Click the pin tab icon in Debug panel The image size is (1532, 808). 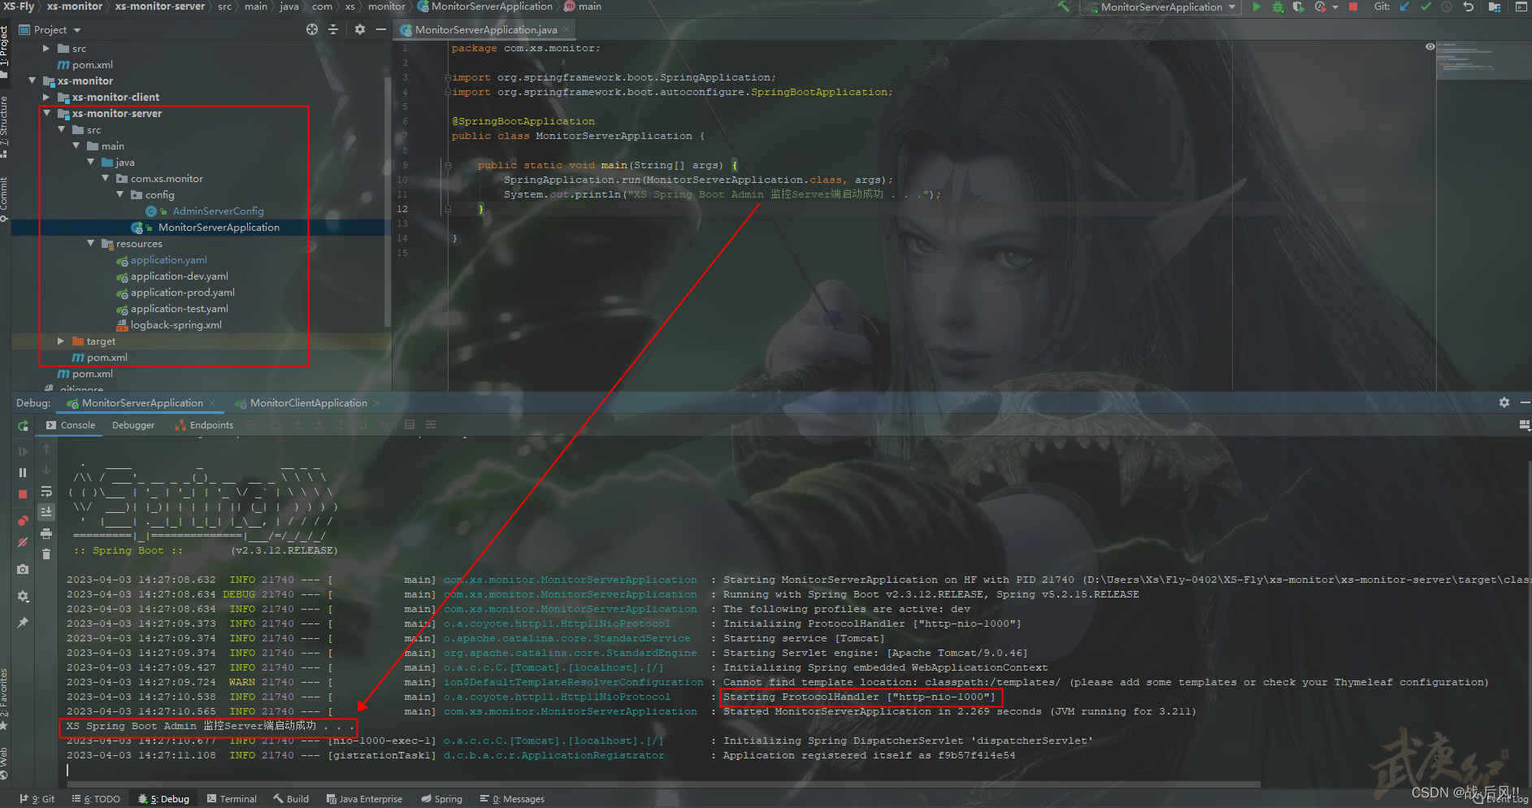23,623
